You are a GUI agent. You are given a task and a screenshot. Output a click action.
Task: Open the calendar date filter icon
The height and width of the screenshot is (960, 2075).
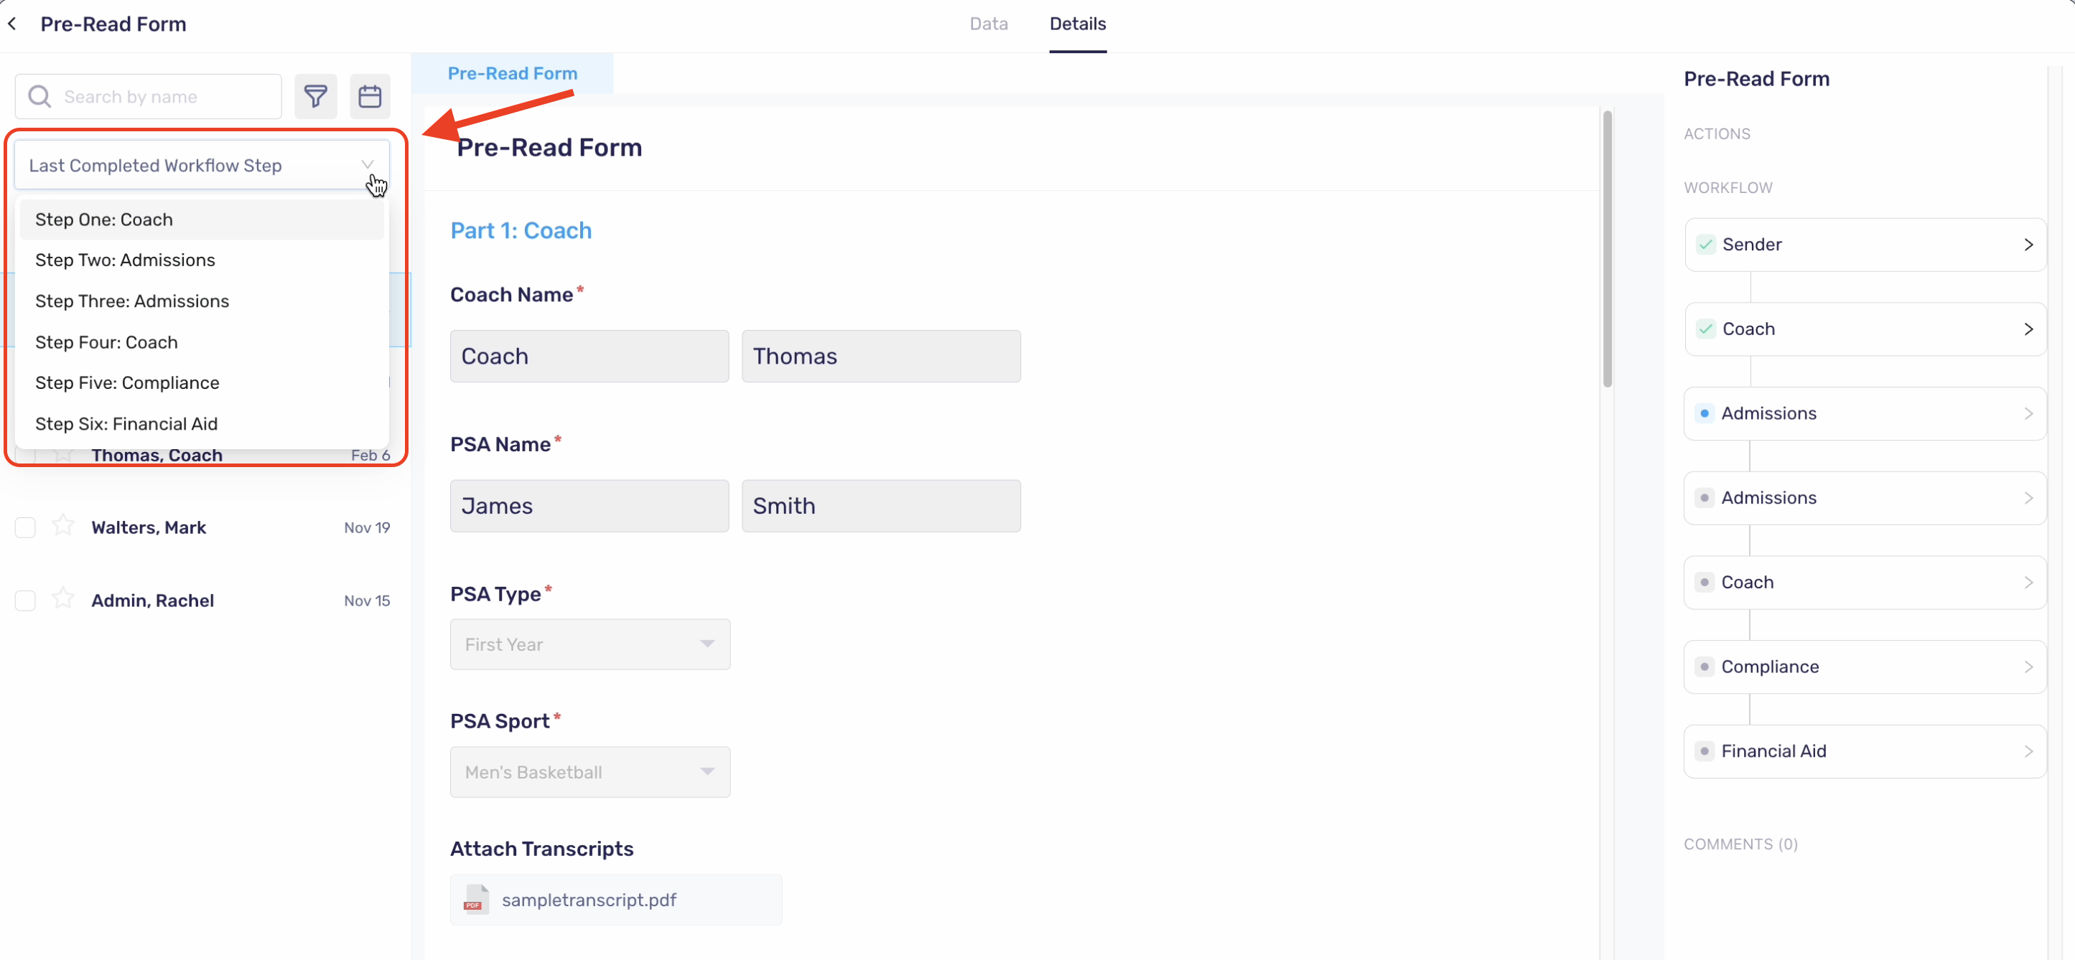click(x=370, y=97)
